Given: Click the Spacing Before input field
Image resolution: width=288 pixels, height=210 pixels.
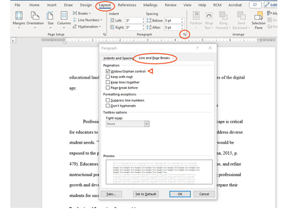Looking at the screenshot, I should click(172, 20).
